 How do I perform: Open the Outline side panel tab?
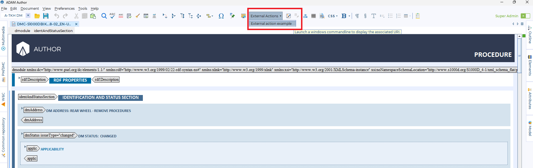530,35
